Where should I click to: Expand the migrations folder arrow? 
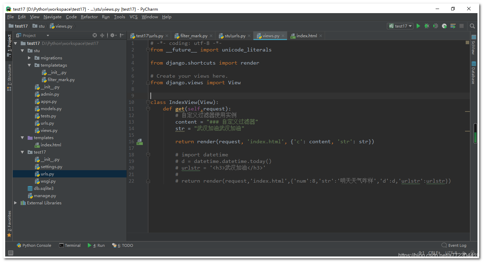click(x=29, y=58)
